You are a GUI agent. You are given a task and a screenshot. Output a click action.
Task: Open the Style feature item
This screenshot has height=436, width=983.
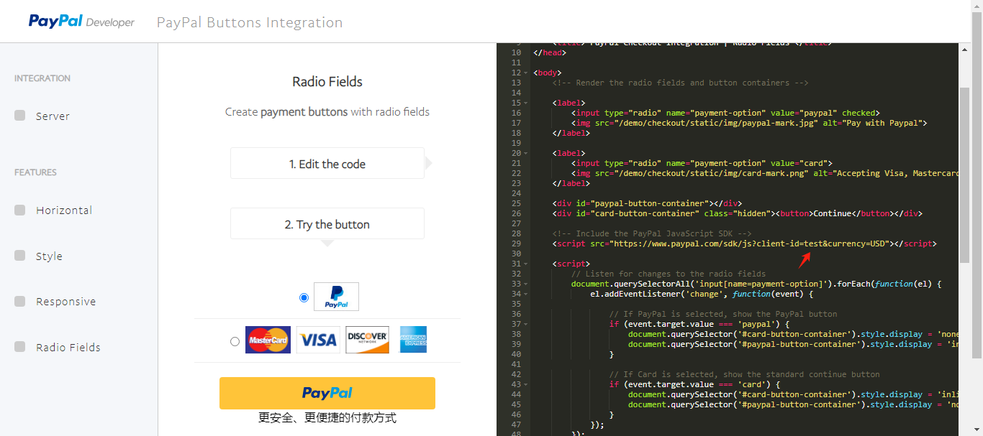click(x=49, y=256)
